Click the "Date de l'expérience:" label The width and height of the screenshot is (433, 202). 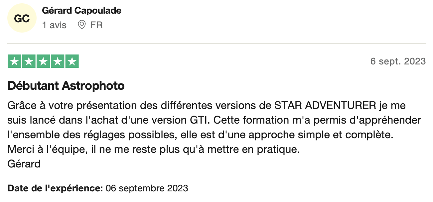point(55,188)
